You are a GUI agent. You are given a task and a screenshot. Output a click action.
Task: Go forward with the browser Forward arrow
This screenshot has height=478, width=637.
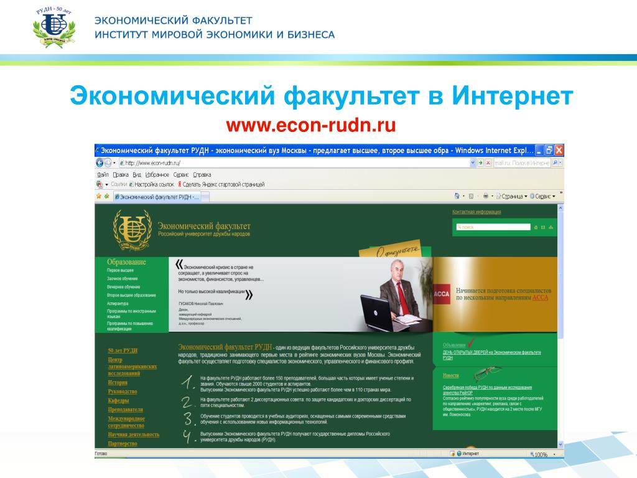(x=108, y=162)
